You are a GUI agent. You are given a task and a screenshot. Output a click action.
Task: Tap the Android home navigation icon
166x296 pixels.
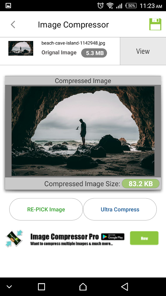pyautogui.click(x=83, y=287)
